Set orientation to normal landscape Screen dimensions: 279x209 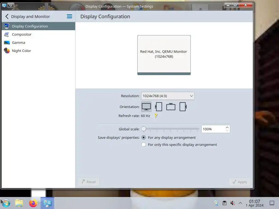pos(146,107)
